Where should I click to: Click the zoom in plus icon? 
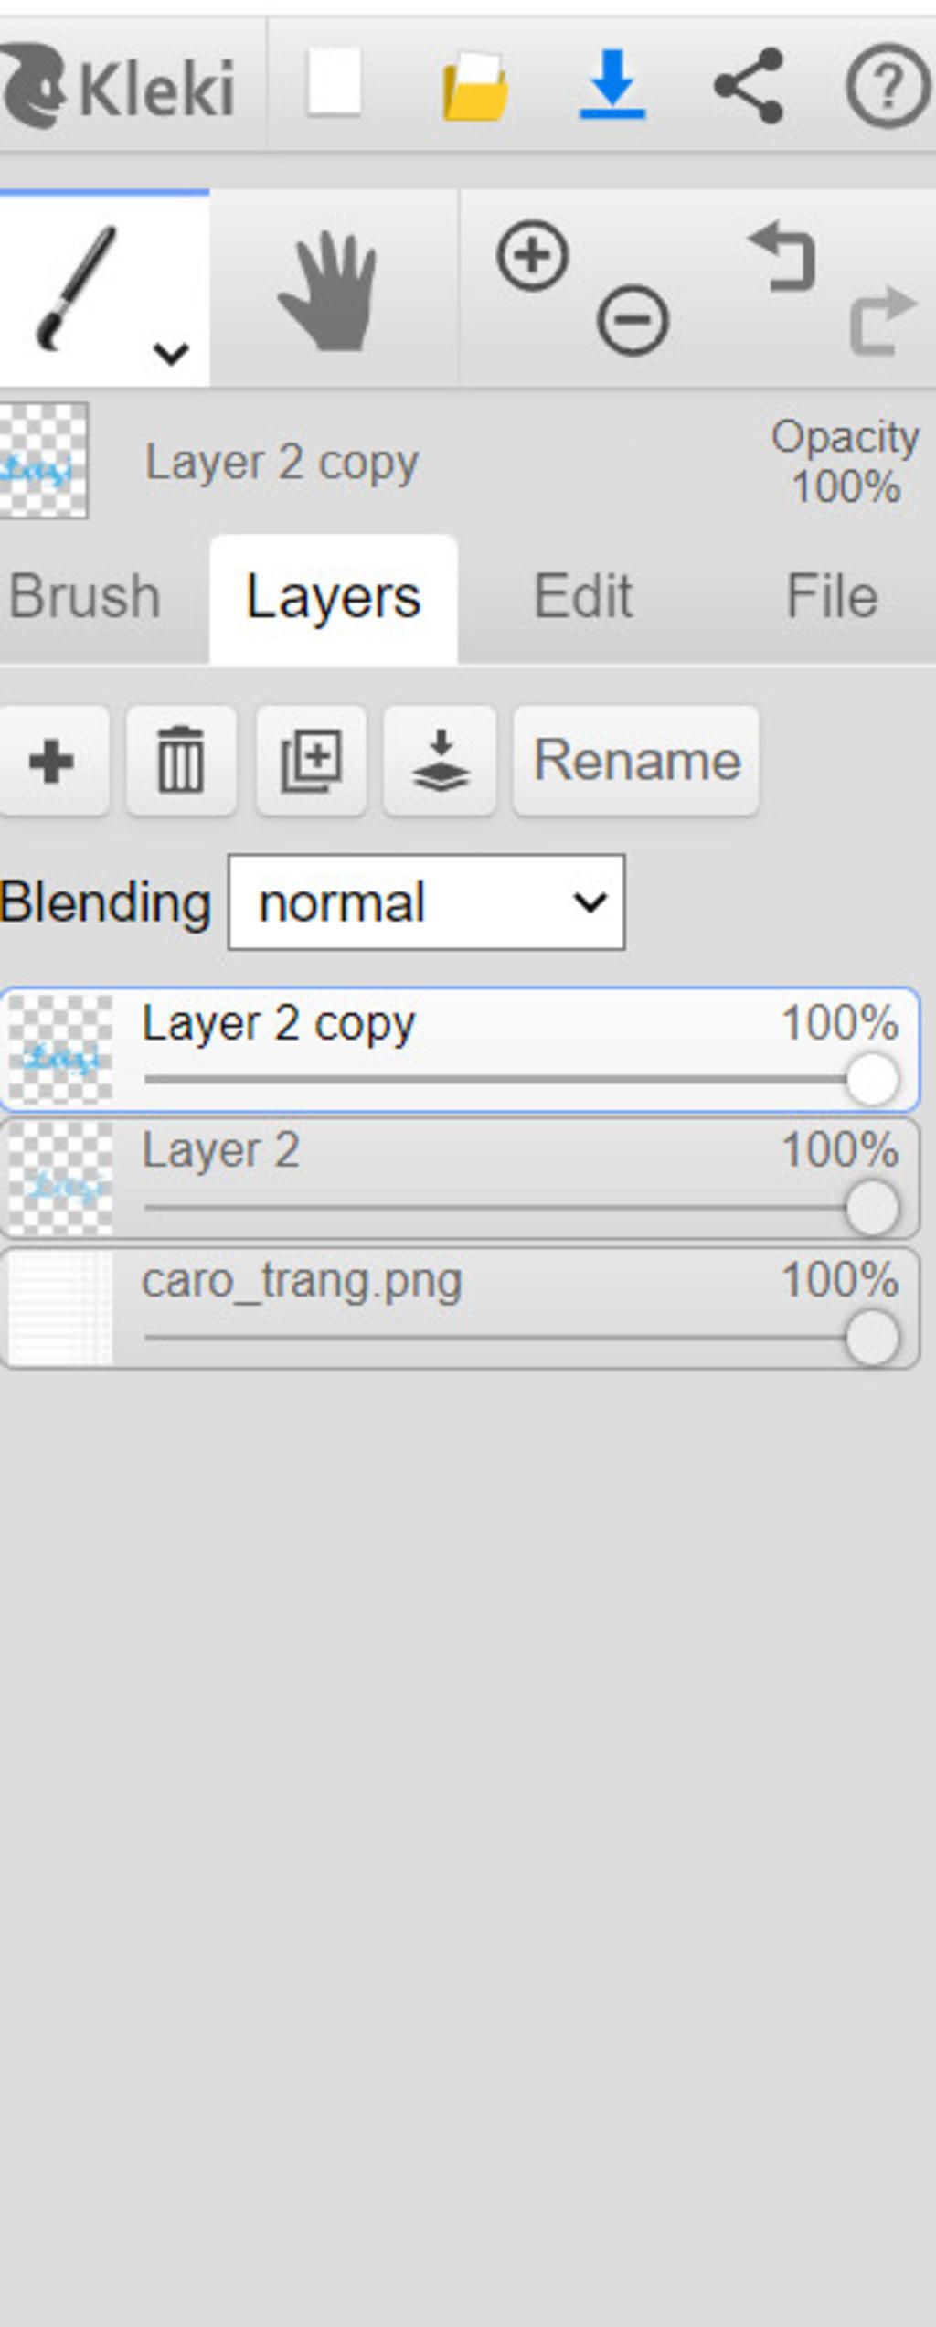coord(533,256)
